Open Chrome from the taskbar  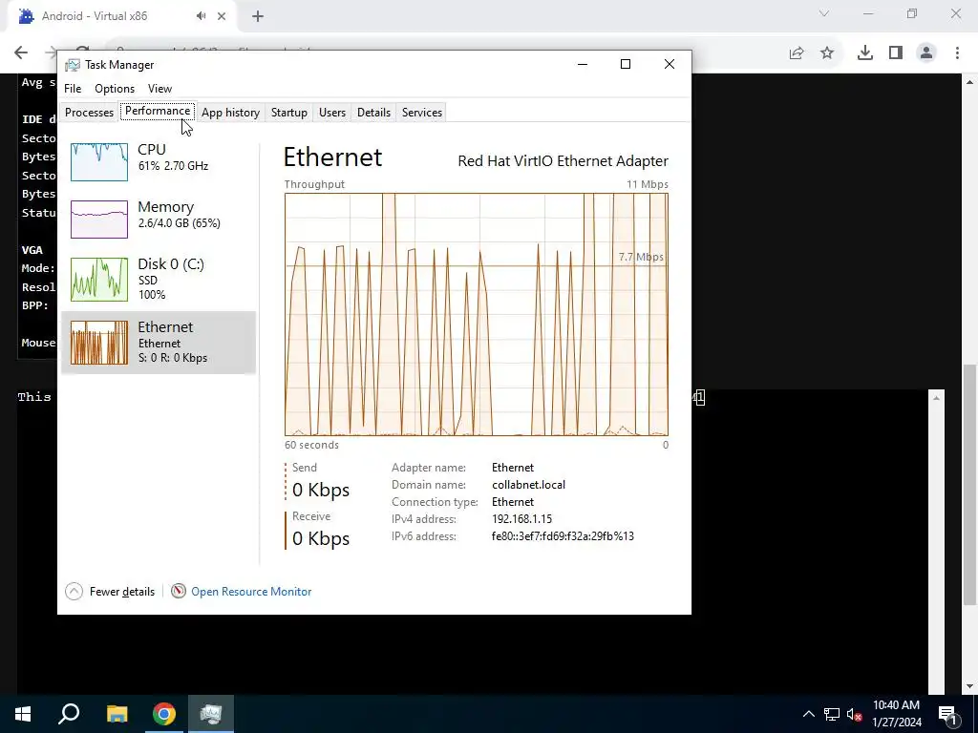[x=164, y=714]
